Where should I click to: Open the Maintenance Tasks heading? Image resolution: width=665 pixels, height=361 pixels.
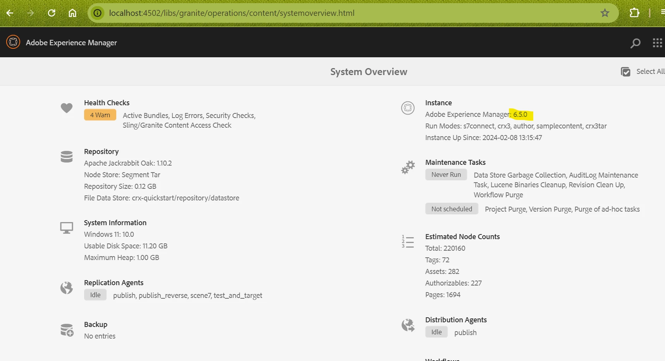click(x=455, y=163)
